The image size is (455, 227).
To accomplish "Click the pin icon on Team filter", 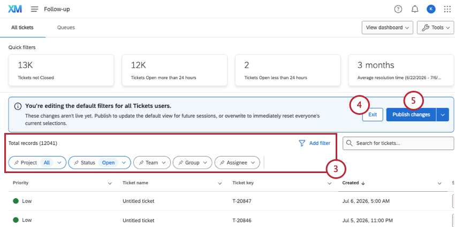I will [141, 163].
